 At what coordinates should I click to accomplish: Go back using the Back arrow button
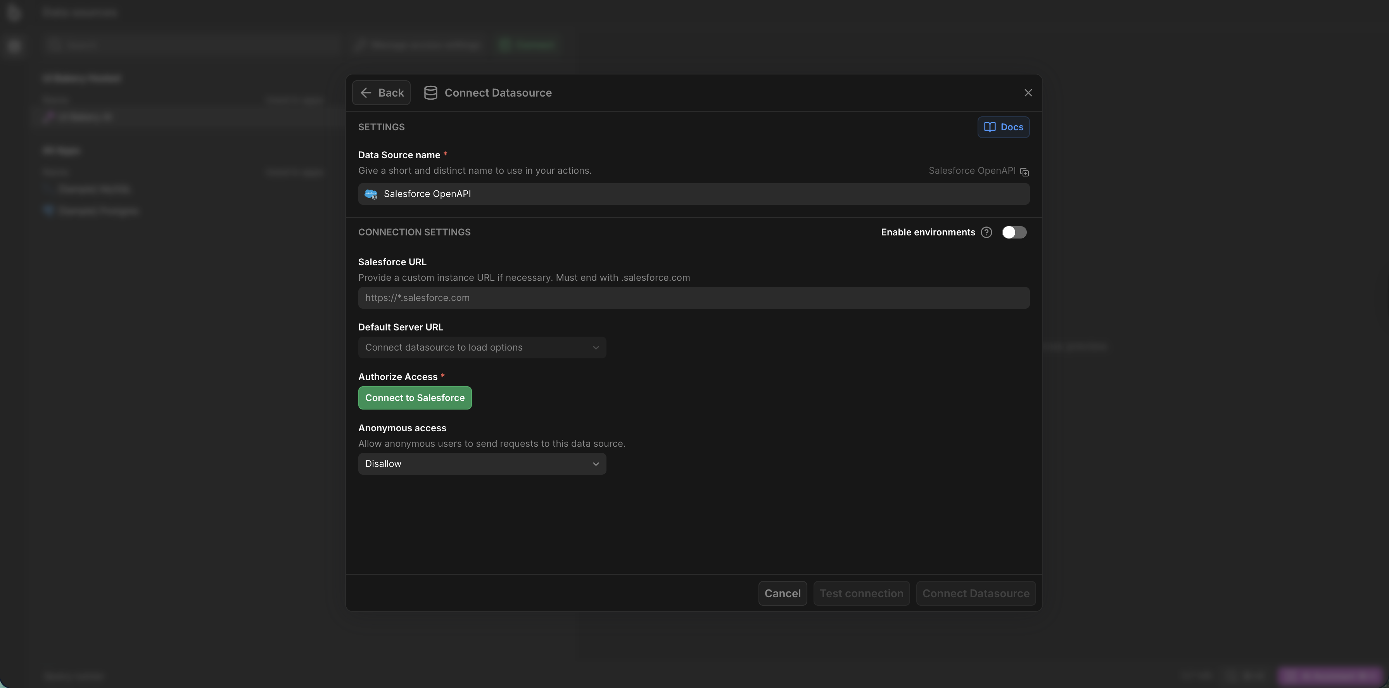coord(381,93)
